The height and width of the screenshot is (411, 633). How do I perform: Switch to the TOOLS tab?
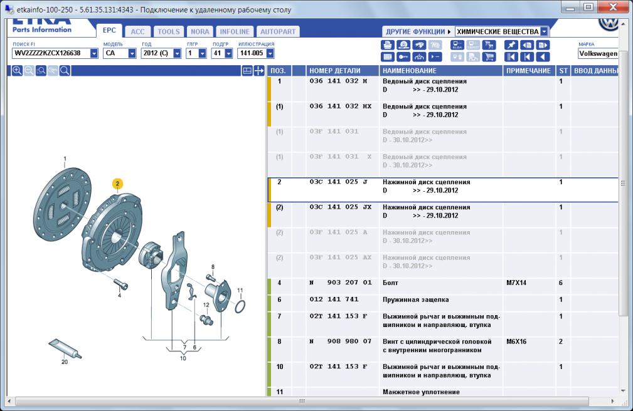pyautogui.click(x=169, y=31)
